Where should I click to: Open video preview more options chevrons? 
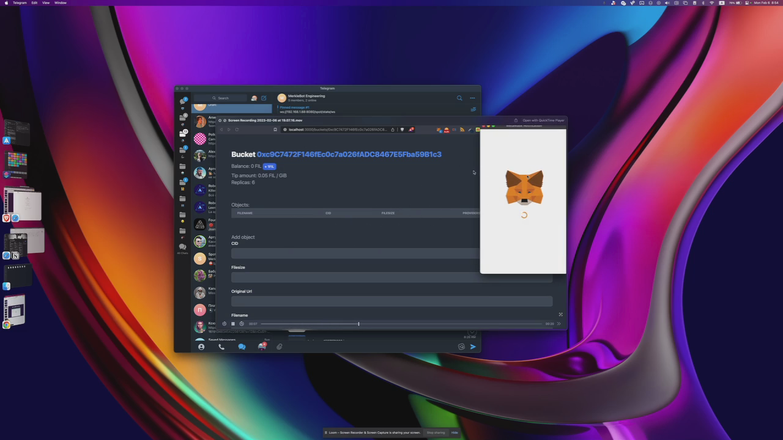pos(558,324)
